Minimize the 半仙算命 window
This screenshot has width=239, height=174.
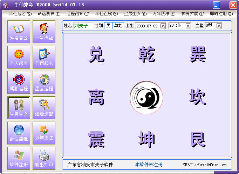(x=216, y=5)
